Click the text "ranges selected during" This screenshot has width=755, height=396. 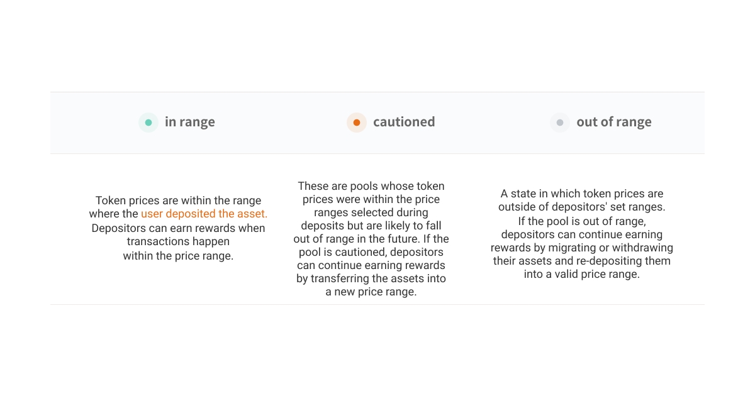click(x=371, y=212)
